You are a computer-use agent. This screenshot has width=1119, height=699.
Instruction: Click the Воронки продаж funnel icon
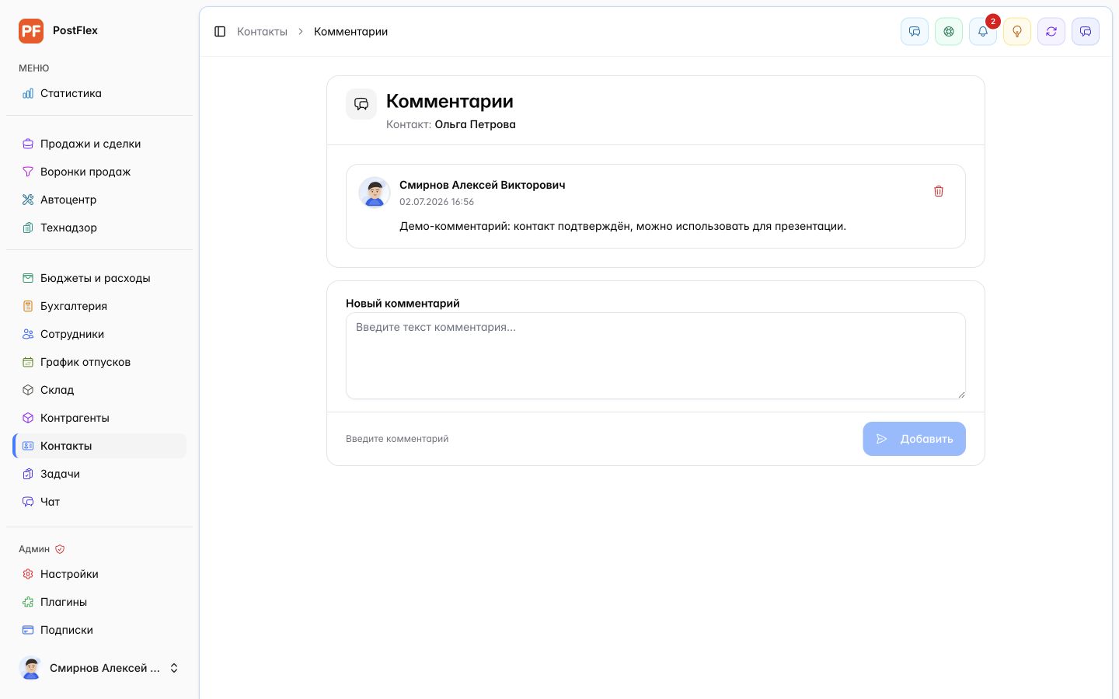click(x=28, y=172)
